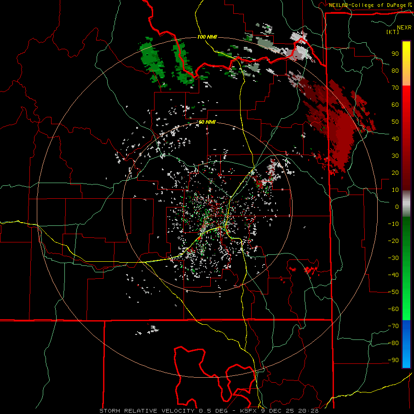Click the blue bottom segment of color bar
Viewport: 414px width, 414px height.
pos(406,344)
